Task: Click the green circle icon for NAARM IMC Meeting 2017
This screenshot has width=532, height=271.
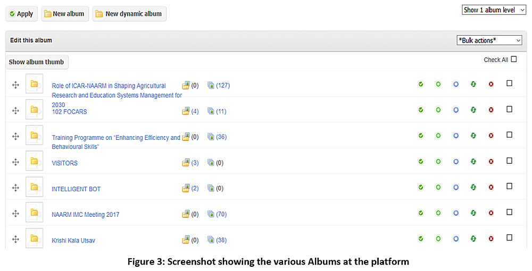Action: point(438,213)
